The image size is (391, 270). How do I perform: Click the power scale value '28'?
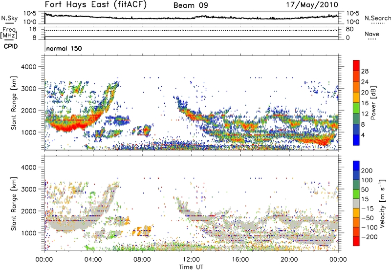pos(365,71)
